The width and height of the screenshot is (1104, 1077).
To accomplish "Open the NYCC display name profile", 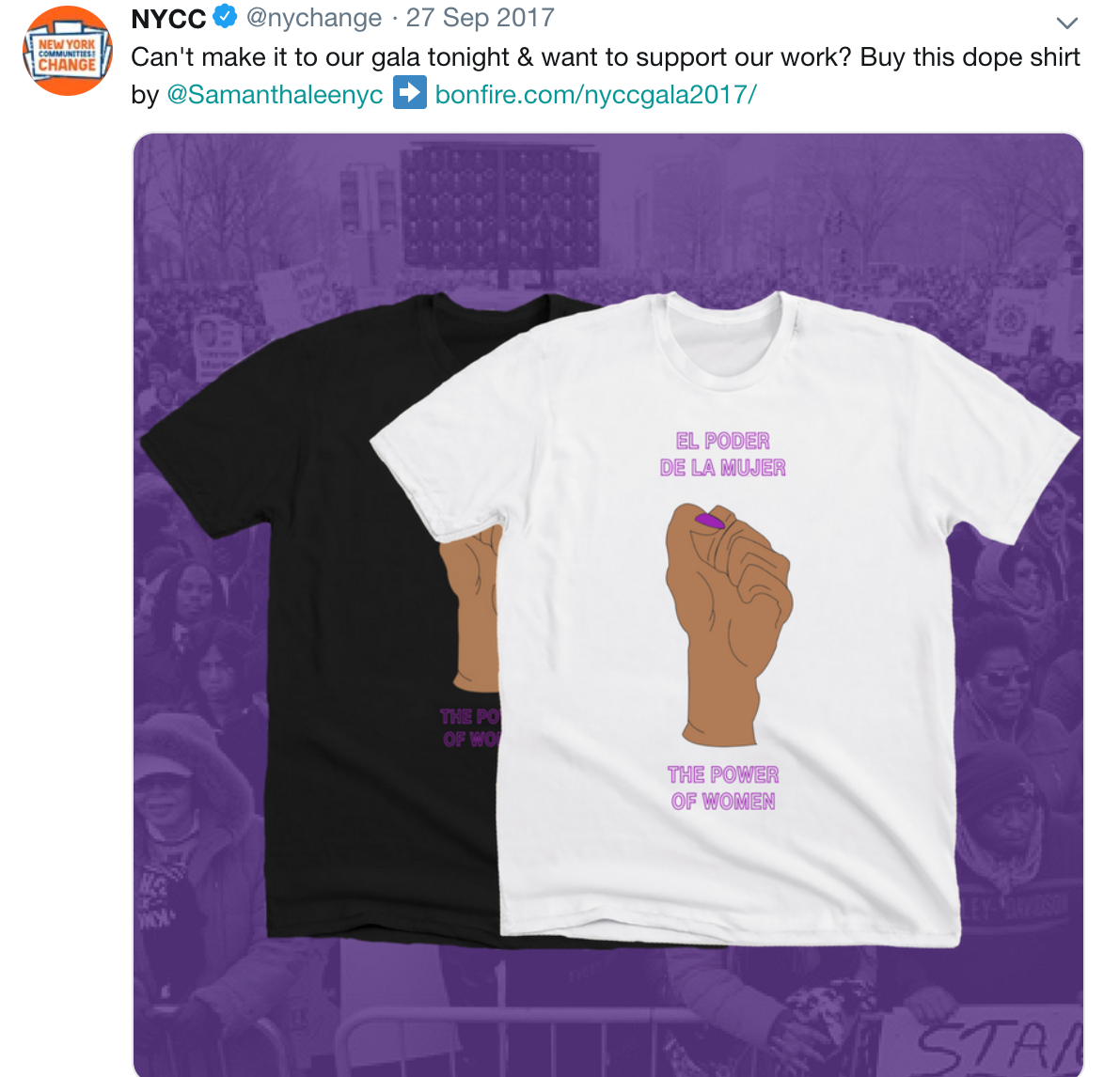I will [168, 18].
